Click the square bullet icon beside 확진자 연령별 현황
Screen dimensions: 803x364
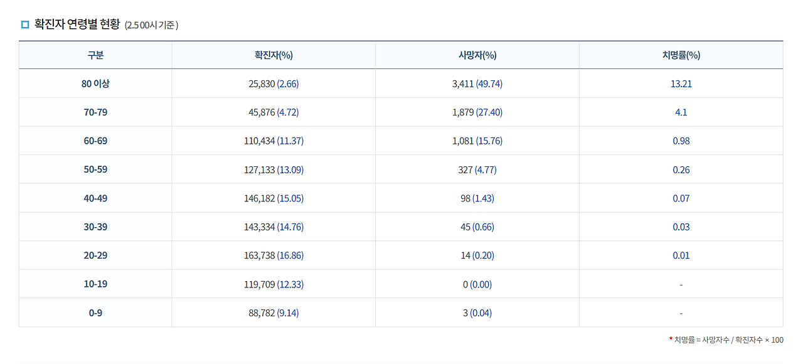25,24
